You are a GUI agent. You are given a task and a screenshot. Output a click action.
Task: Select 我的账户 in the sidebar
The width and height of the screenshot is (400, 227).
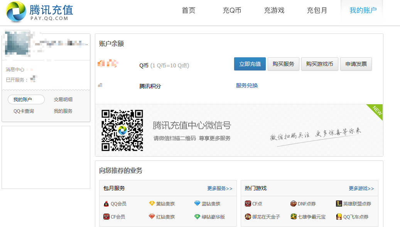coord(26,100)
